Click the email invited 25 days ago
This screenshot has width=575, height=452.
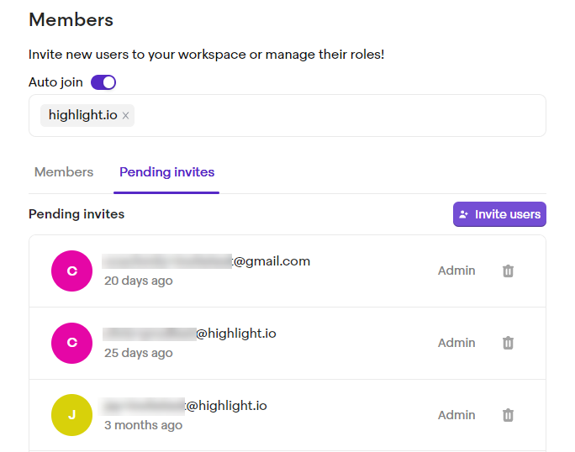pyautogui.click(x=189, y=334)
